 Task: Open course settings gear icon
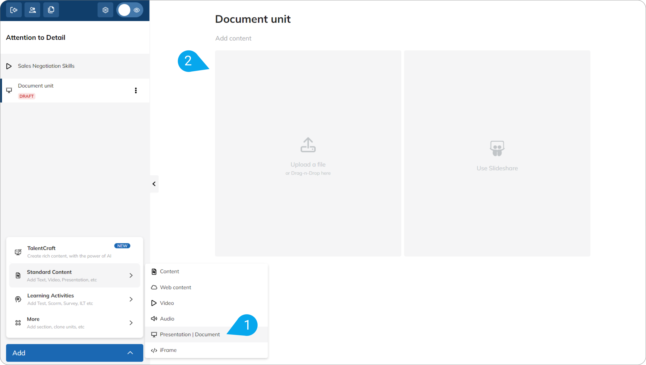(105, 10)
